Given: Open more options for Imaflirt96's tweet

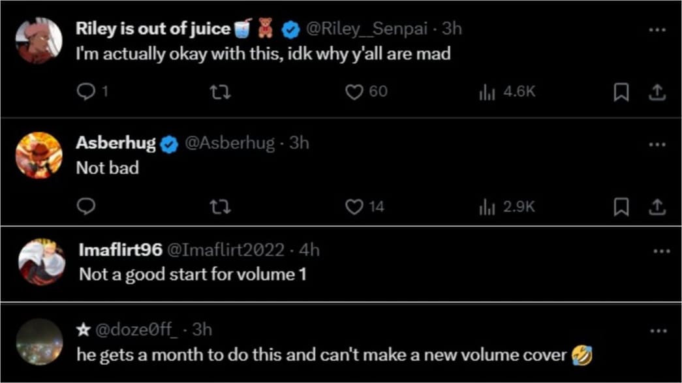Looking at the screenshot, I should coord(661,251).
